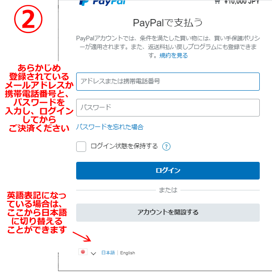Click the アカウントを開設する button
The image size is (272, 272).
(x=168, y=212)
